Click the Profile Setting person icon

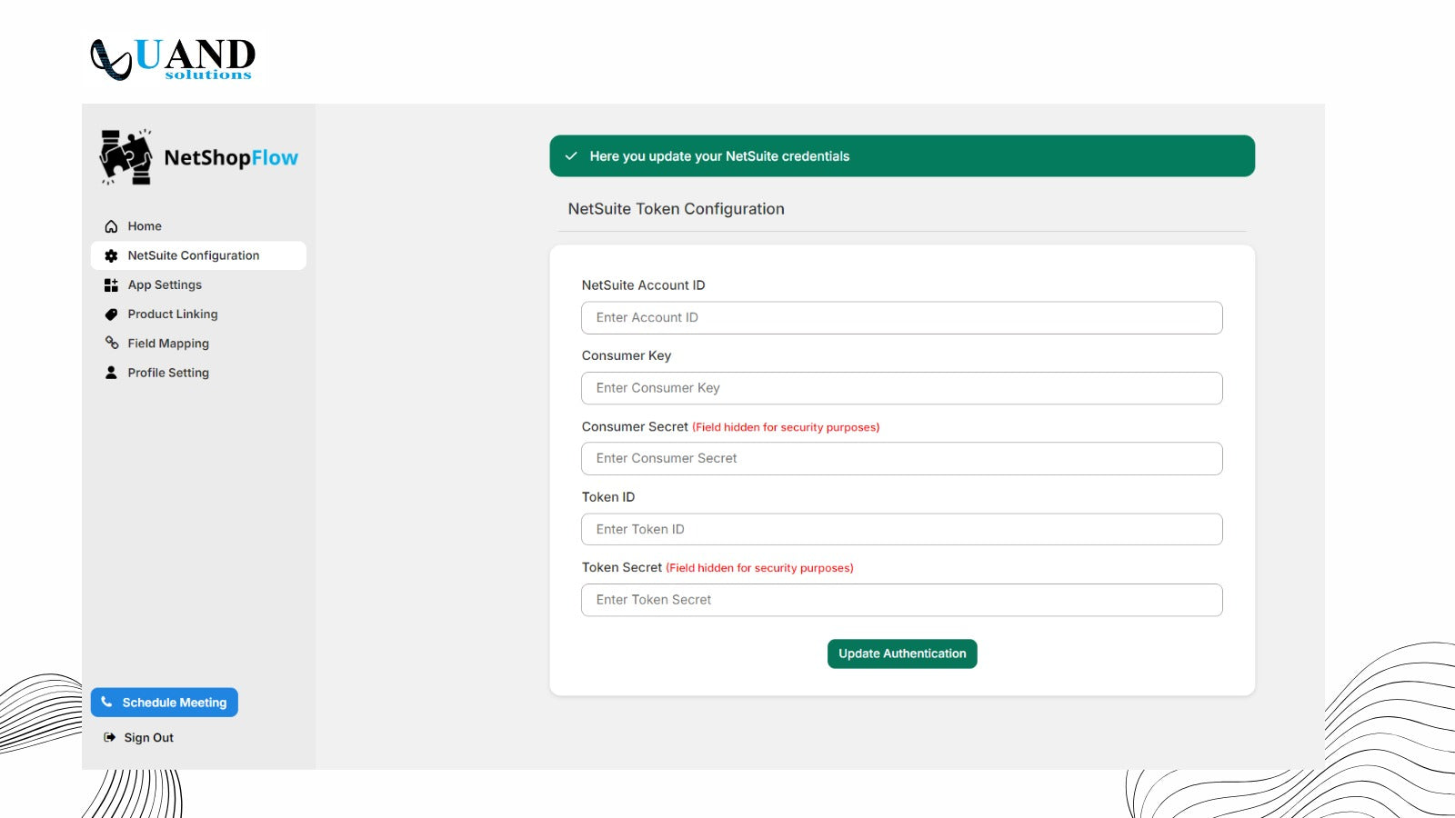pos(110,373)
